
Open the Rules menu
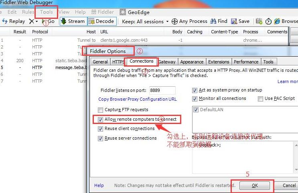coord(28,12)
